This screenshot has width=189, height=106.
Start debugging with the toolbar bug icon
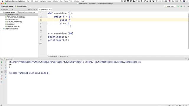[x=181, y=6]
